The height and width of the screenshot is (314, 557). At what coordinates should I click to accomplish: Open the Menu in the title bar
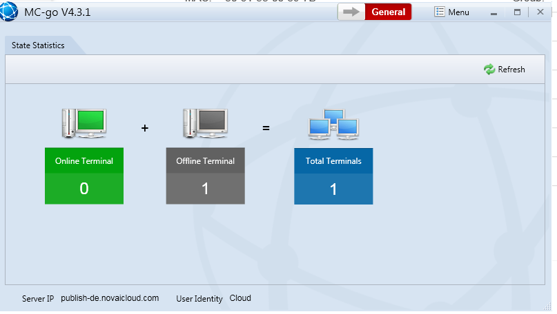click(452, 12)
